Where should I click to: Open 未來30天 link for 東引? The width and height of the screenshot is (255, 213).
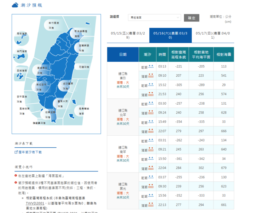[123, 87]
